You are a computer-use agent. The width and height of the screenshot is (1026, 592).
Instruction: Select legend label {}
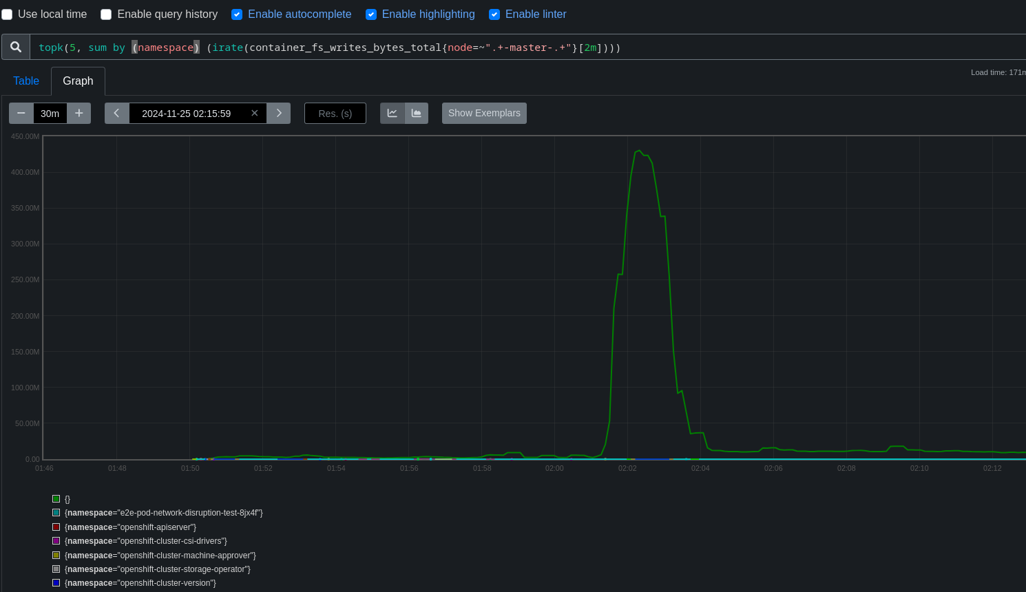tap(67, 499)
